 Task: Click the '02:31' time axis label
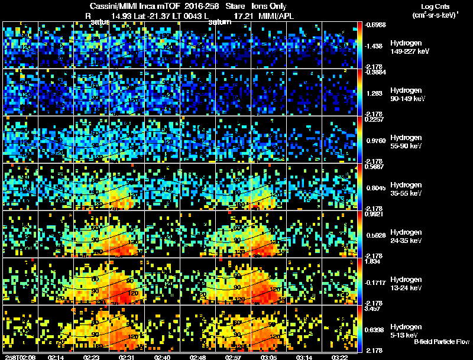(x=127, y=357)
